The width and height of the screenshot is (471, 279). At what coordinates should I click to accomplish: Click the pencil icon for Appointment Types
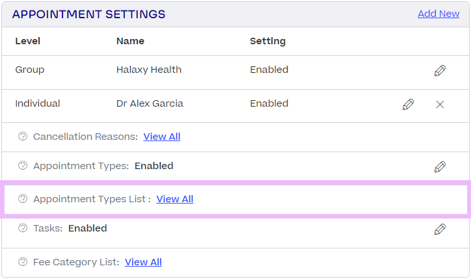(x=440, y=166)
